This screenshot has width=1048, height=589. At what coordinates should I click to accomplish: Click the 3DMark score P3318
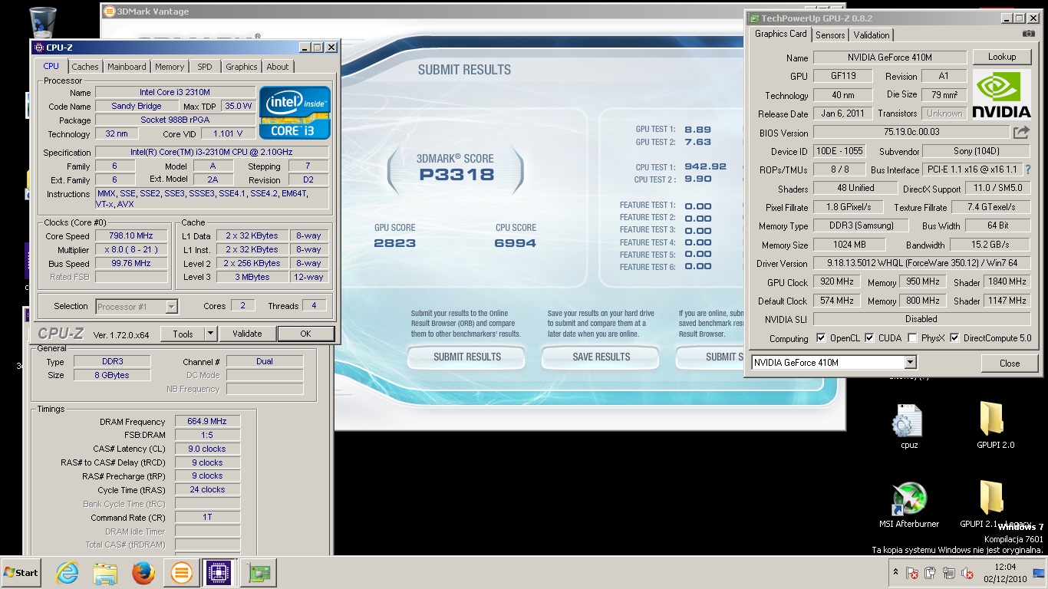(456, 173)
